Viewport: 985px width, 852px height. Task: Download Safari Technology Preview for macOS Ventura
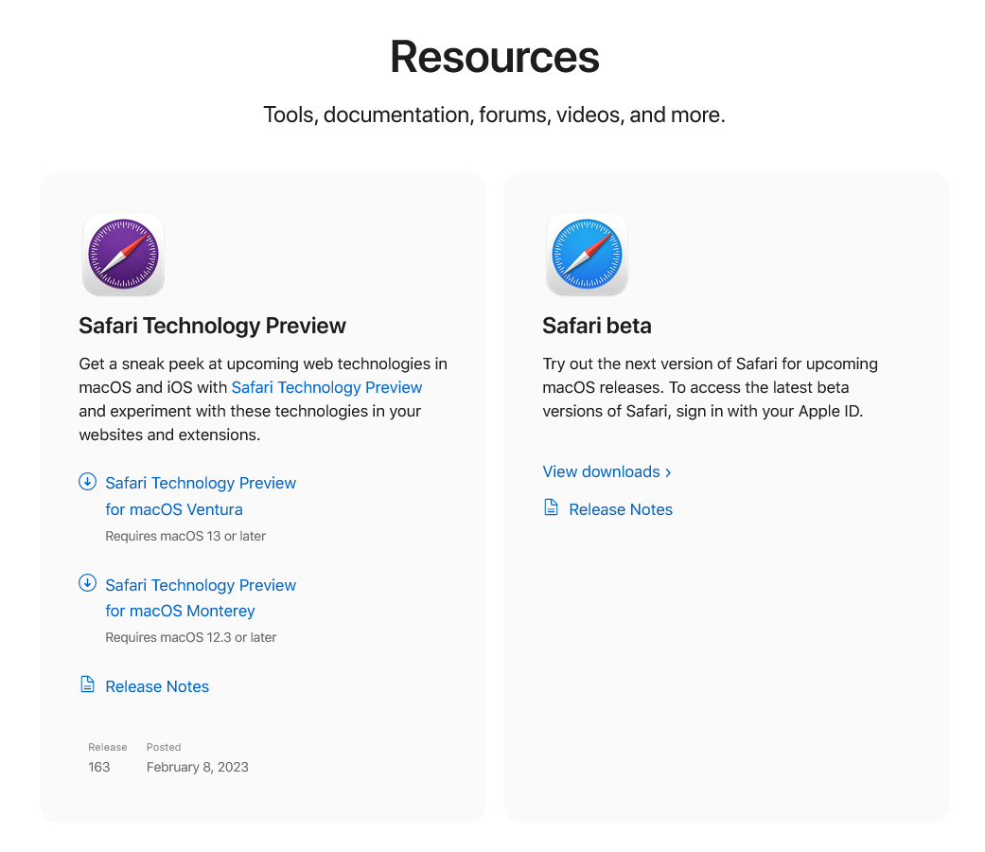pyautogui.click(x=201, y=496)
